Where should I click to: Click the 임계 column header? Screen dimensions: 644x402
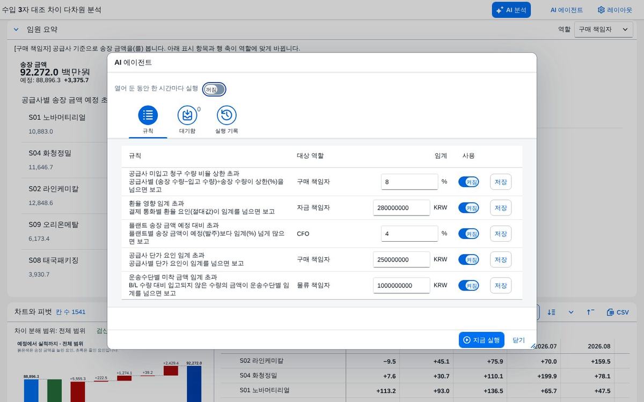pos(441,155)
